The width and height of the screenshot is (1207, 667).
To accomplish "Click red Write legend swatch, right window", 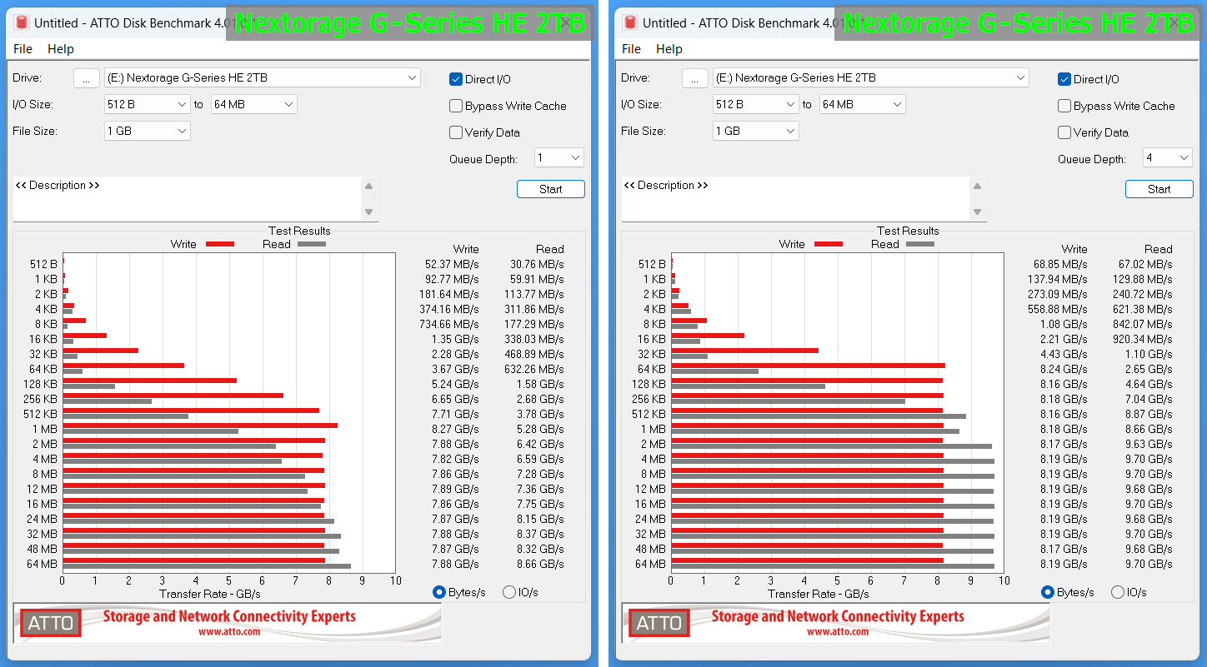I will 829,244.
